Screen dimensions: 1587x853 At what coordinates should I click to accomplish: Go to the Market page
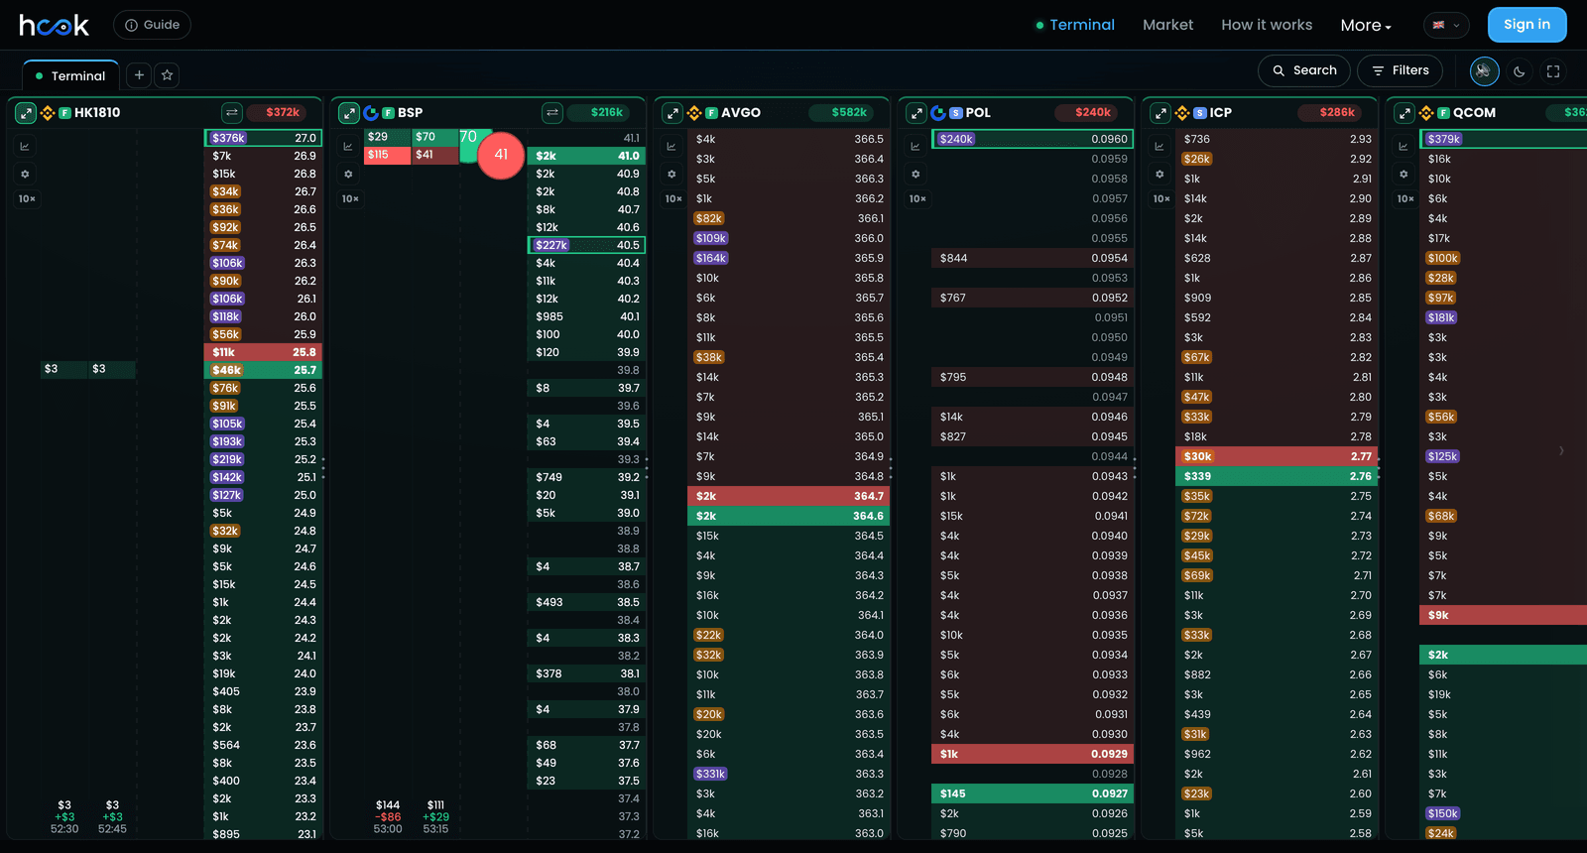tap(1167, 25)
